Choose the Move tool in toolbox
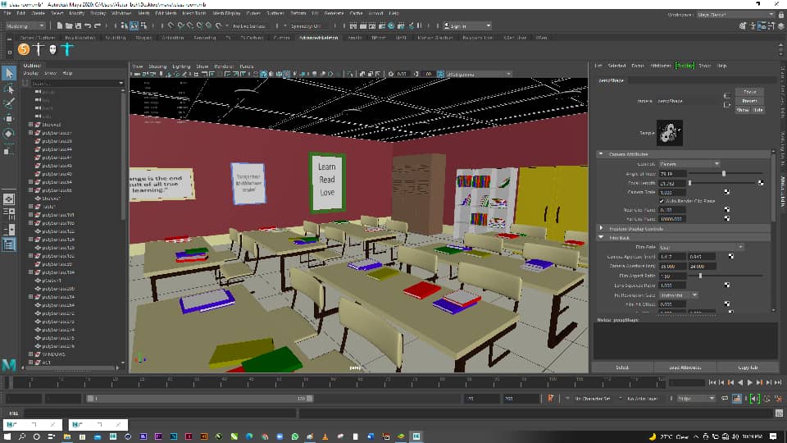Viewport: 787px width, 443px height. (9, 118)
